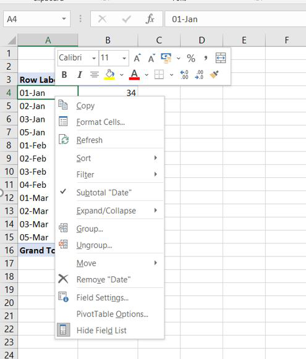306x359 pixels.
Task: Choose Ungroup from context menu
Action: (109, 245)
